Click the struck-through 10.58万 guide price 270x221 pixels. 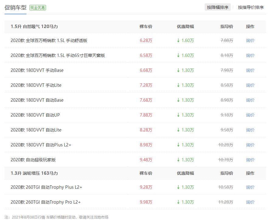(226, 187)
